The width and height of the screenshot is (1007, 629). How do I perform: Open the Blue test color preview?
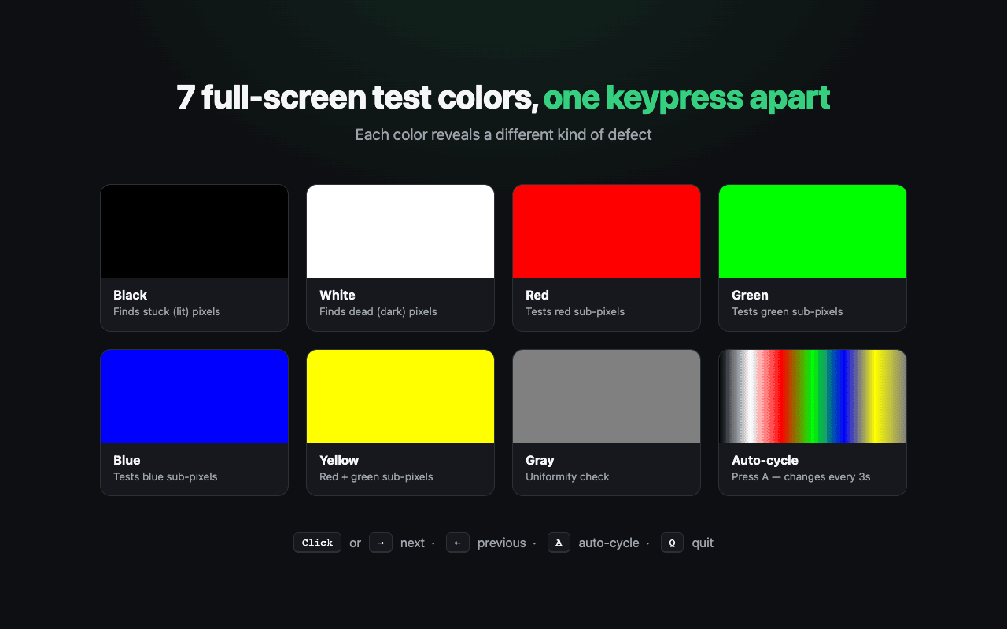click(x=194, y=396)
